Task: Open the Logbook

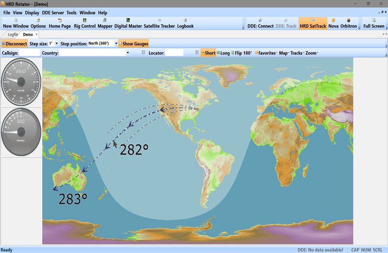Action: tap(185, 24)
